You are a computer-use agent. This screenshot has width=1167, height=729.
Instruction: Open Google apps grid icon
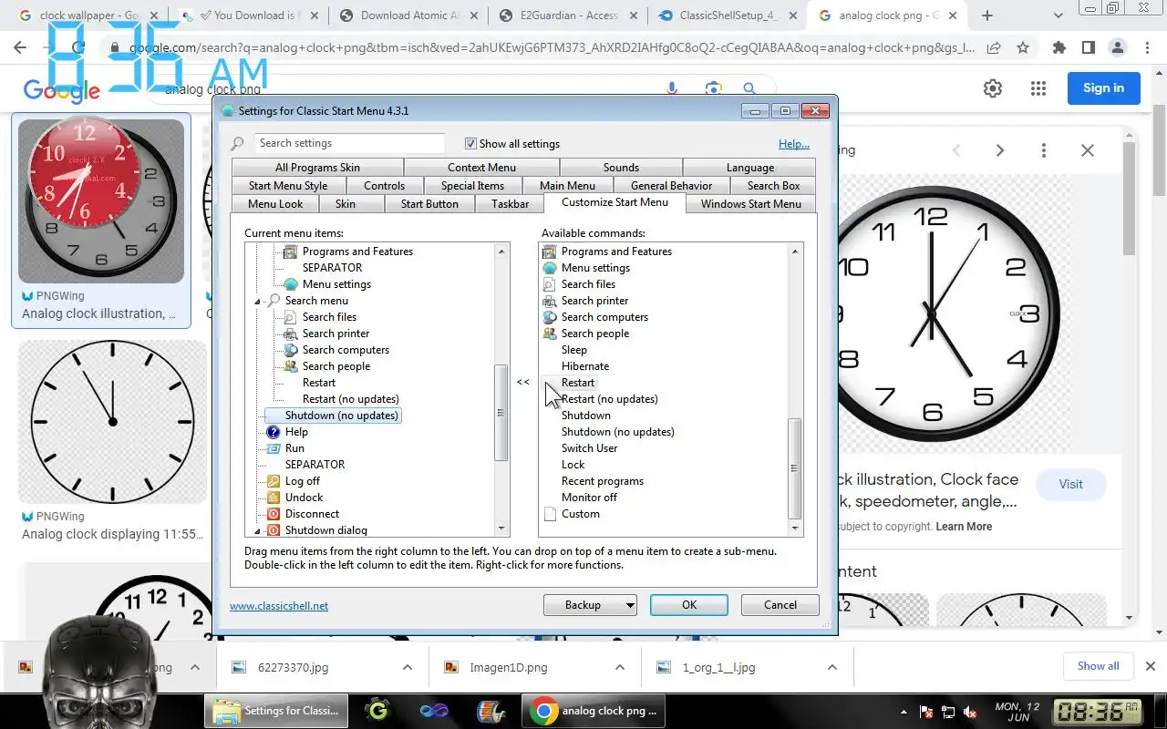(x=1038, y=88)
